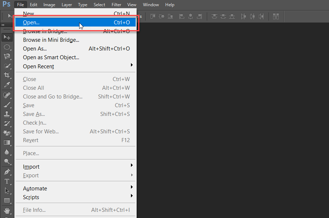Image resolution: width=329 pixels, height=218 pixels.
Task: Select the Move tool
Action: point(7,37)
